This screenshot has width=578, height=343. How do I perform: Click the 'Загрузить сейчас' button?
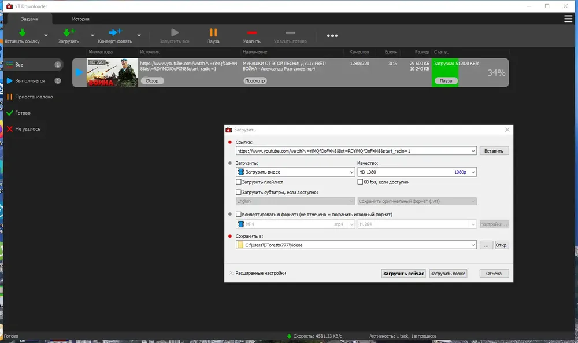403,273
